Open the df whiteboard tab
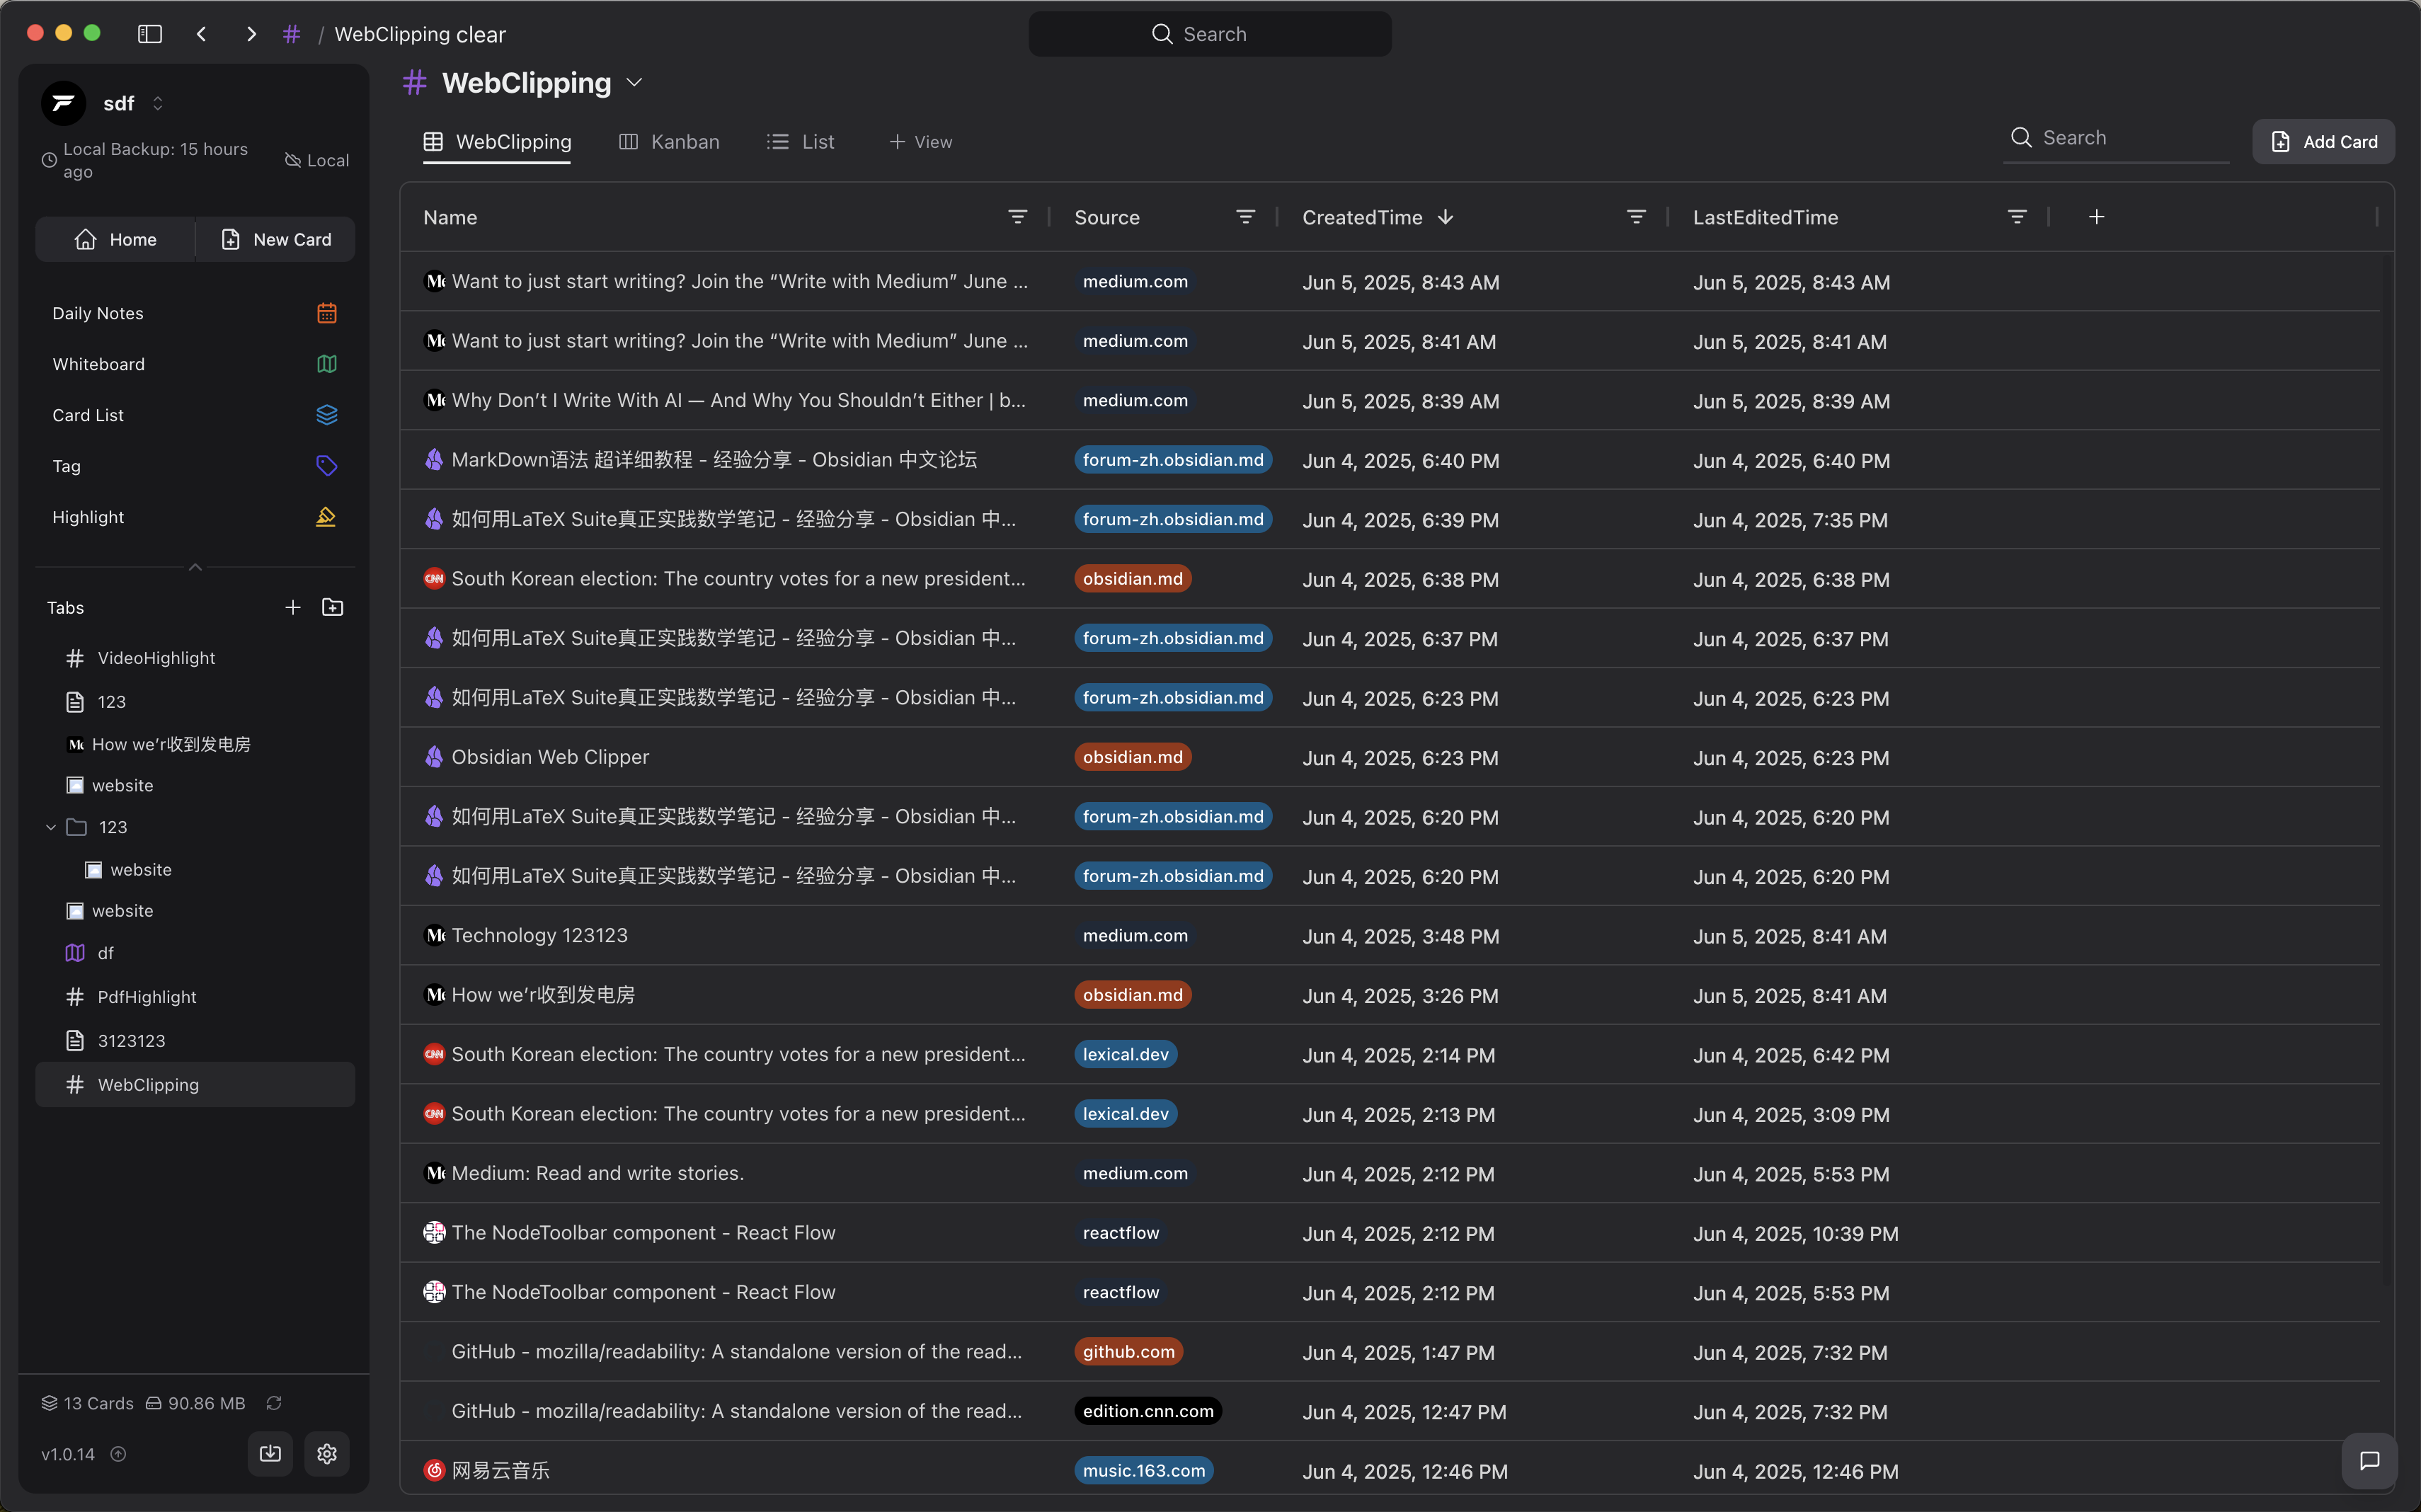The width and height of the screenshot is (2421, 1512). coord(195,953)
